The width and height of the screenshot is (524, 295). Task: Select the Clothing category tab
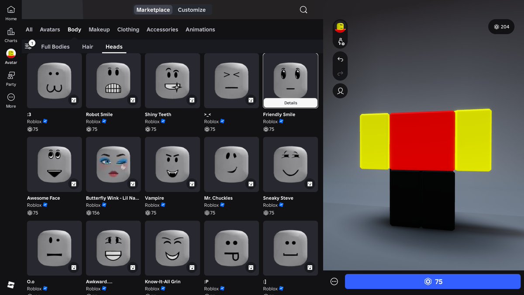pyautogui.click(x=128, y=29)
